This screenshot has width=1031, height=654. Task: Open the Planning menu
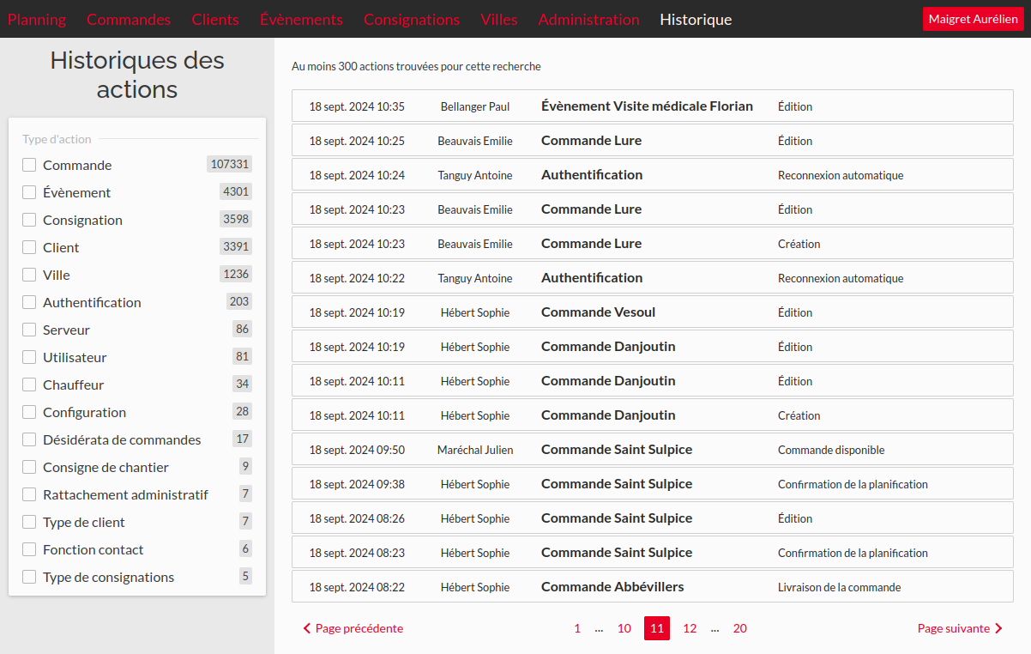click(37, 19)
